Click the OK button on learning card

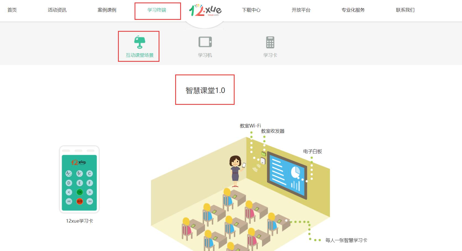(x=80, y=192)
